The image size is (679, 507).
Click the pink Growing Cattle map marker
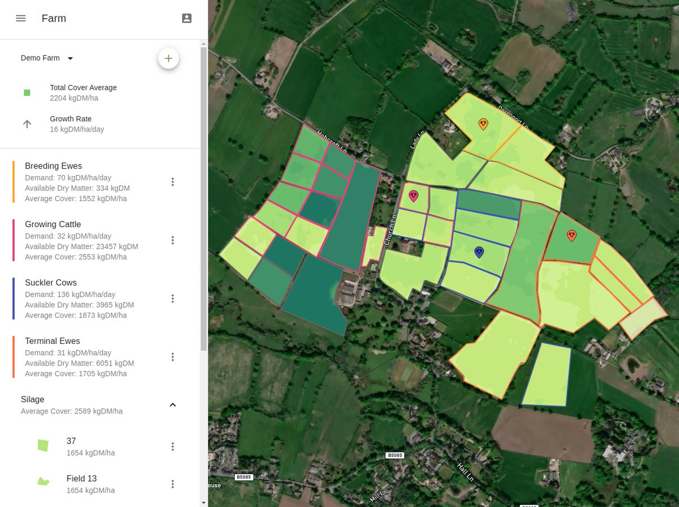point(414,196)
